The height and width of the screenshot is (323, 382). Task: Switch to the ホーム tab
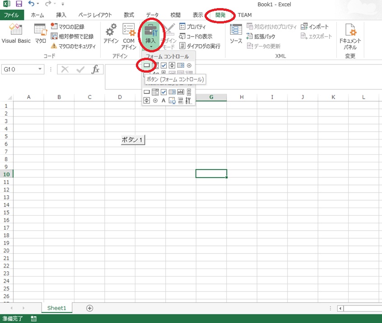pos(37,15)
